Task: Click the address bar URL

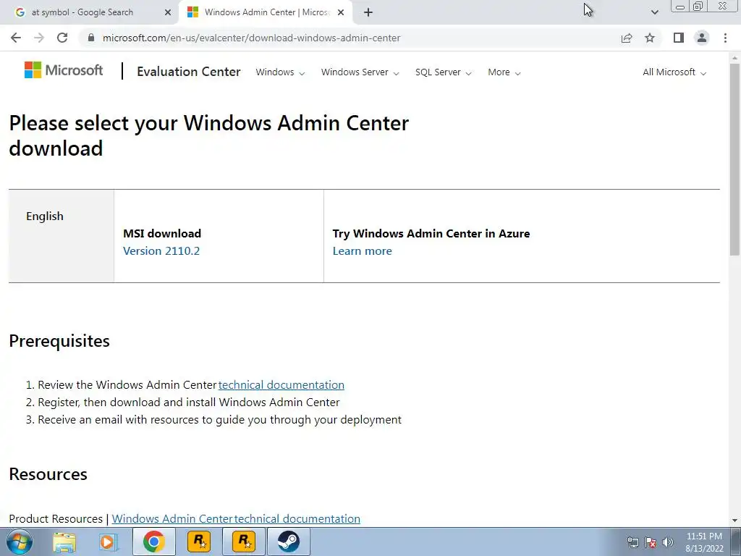Action: point(251,38)
